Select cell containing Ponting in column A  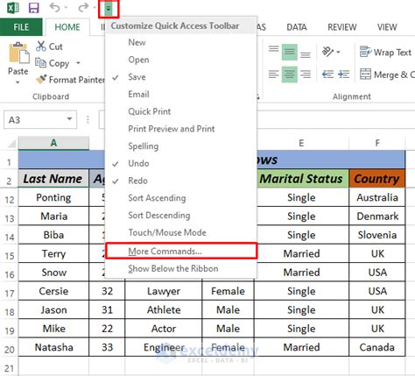(x=53, y=197)
